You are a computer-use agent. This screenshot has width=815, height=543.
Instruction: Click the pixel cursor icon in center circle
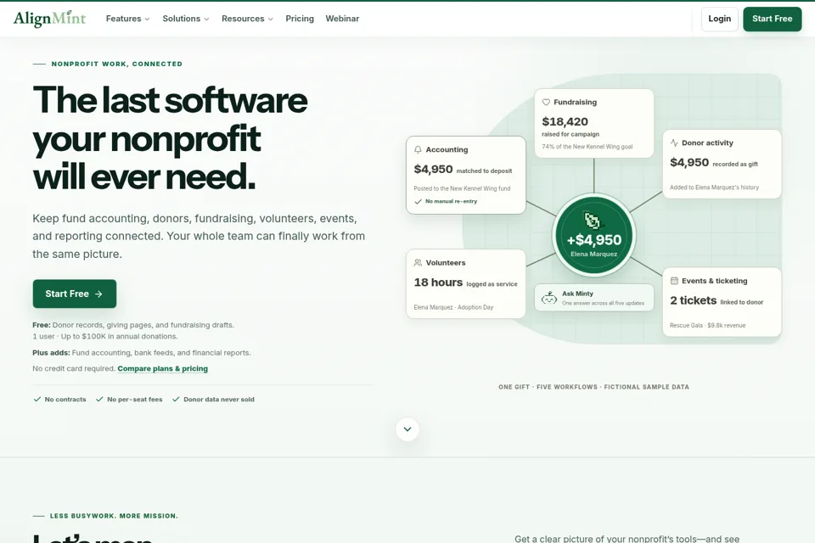pyautogui.click(x=592, y=221)
